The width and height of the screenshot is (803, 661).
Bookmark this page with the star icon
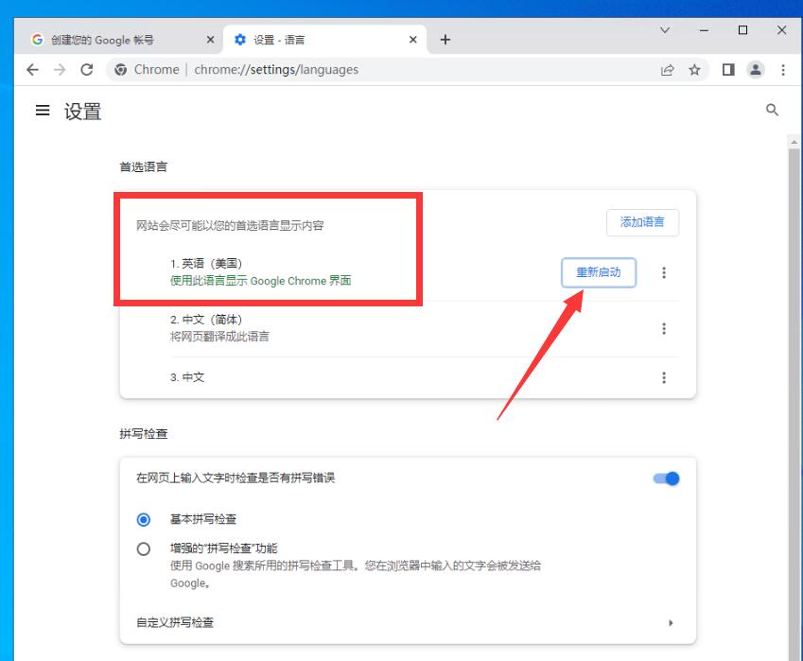pyautogui.click(x=694, y=70)
